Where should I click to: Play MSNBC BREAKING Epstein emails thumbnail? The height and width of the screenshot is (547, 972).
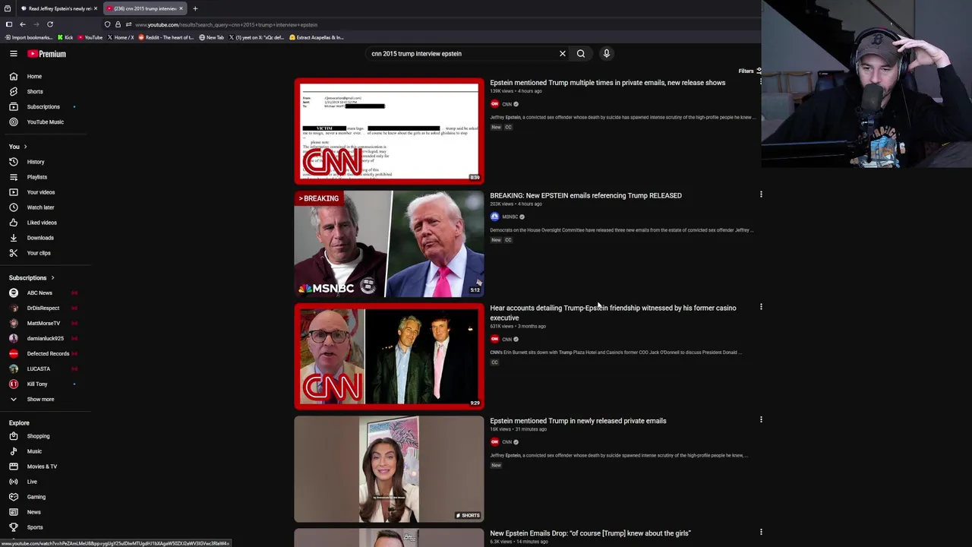[389, 244]
